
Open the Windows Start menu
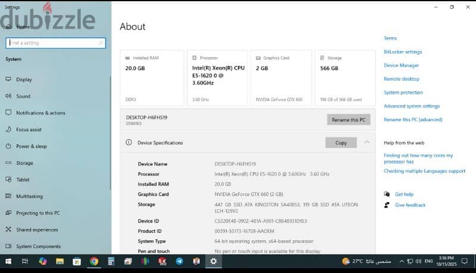[x=8, y=261]
